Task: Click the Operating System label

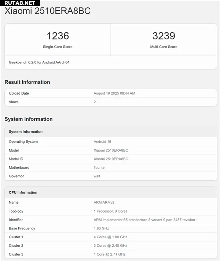Action: click(x=23, y=142)
